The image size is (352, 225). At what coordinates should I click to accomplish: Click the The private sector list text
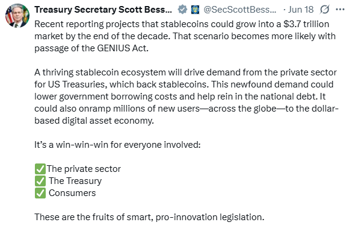(84, 169)
